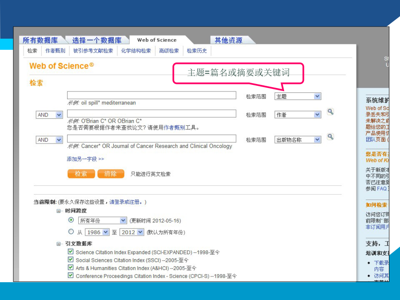Click the 访问其 sidebar link
Screen dimensions: 400x300
(381, 276)
